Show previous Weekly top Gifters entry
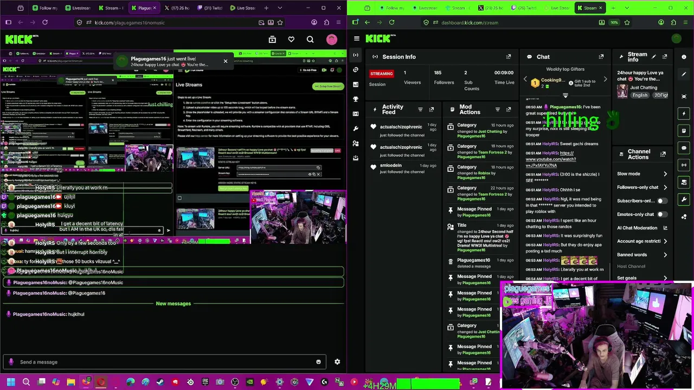 pyautogui.click(x=525, y=80)
